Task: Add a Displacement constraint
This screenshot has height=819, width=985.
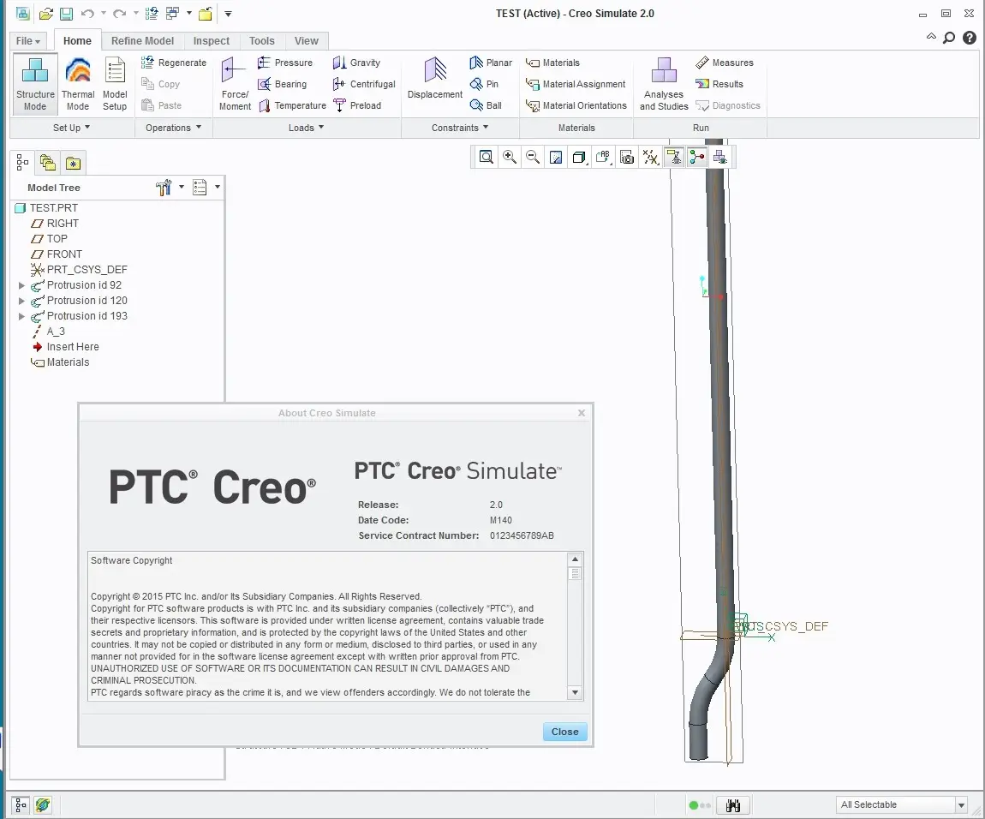Action: click(435, 79)
